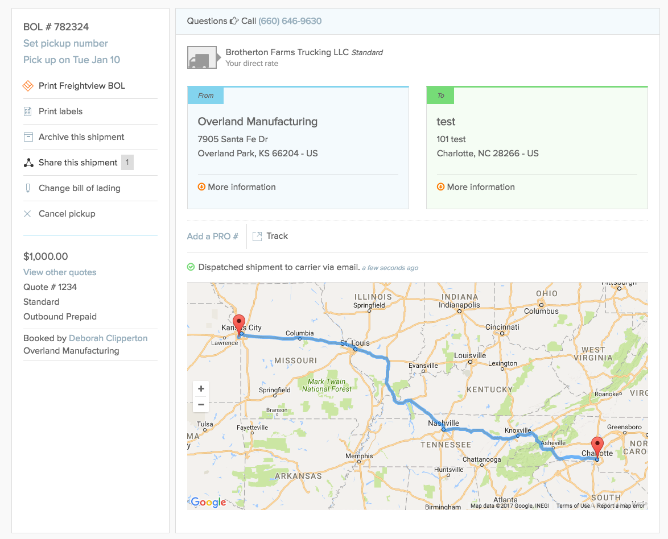Click the $1,000.00 price text
The image size is (668, 539).
tap(46, 256)
